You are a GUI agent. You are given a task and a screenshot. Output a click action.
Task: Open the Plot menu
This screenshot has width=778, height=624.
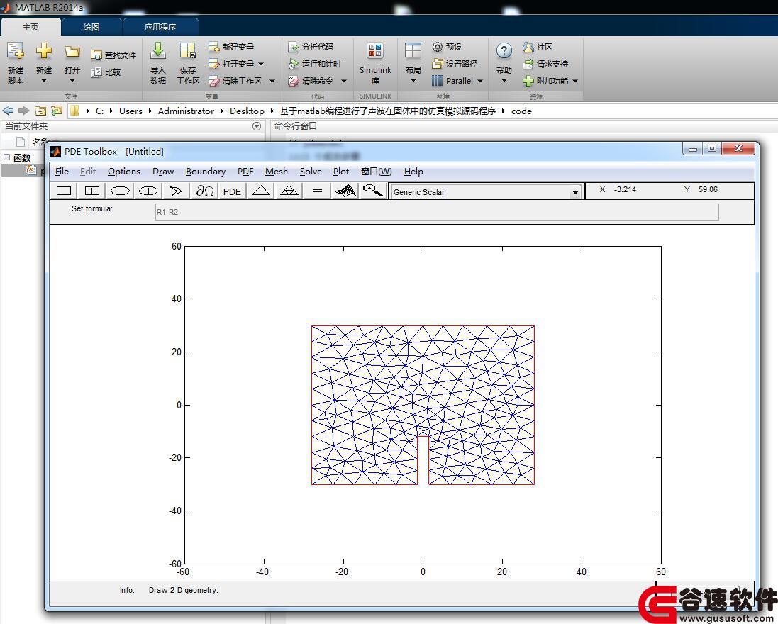[341, 172]
